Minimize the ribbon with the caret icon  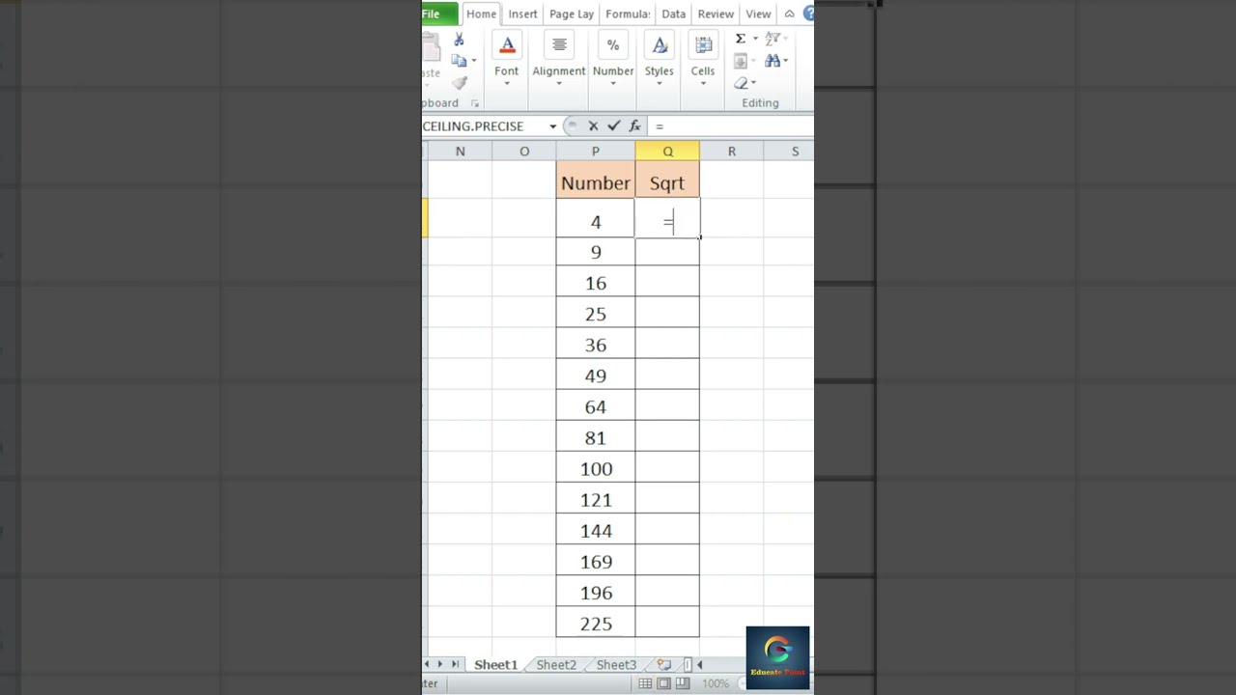coord(789,14)
